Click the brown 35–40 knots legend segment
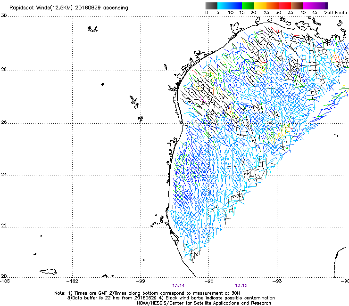 [x=297, y=6]
